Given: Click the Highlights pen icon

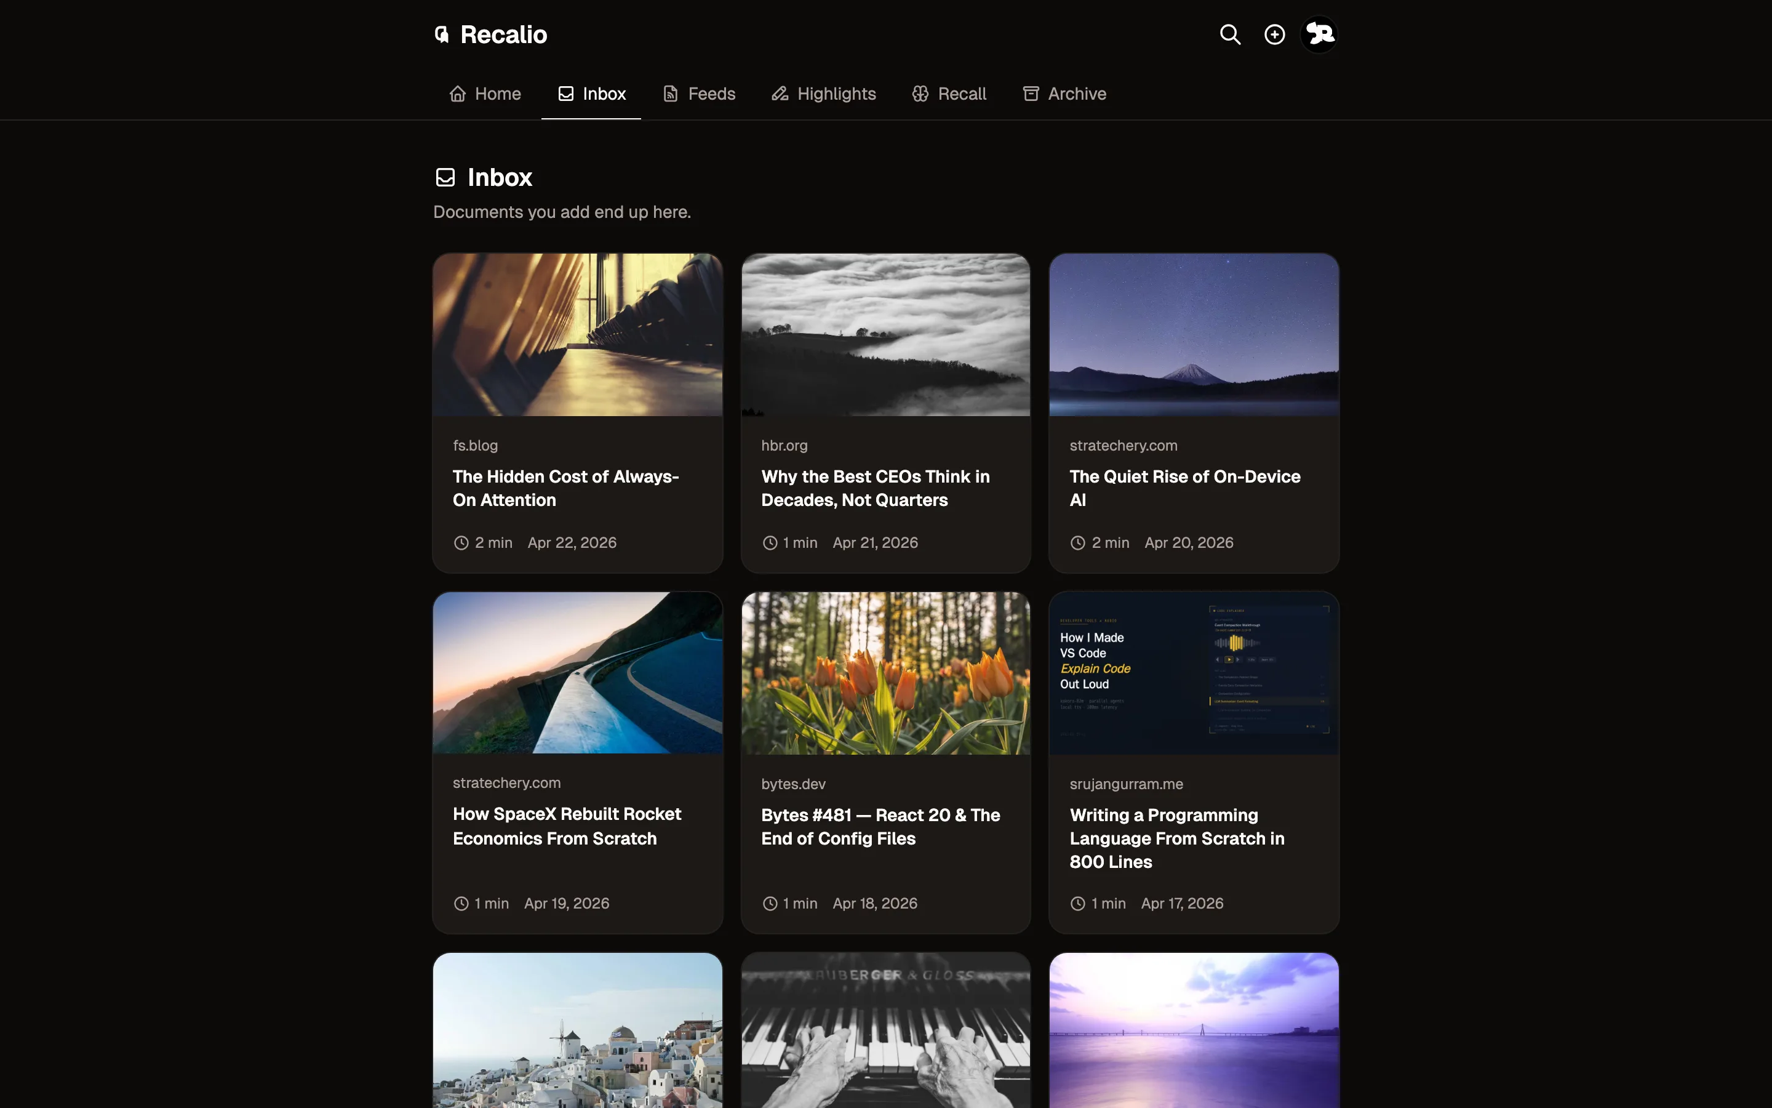Looking at the screenshot, I should (x=778, y=93).
